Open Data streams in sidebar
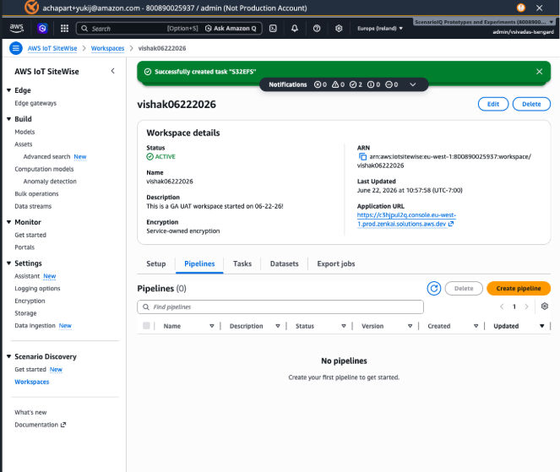This screenshot has width=560, height=472. [x=33, y=206]
